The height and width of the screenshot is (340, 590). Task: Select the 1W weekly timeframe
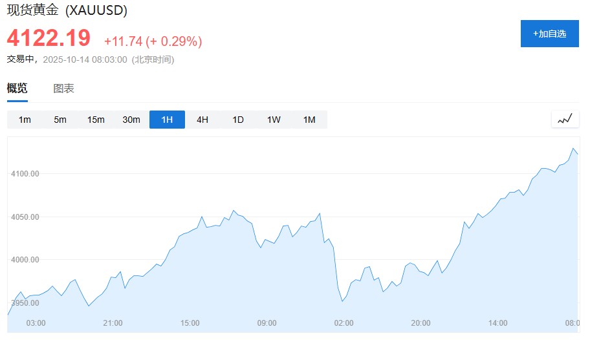click(x=274, y=120)
